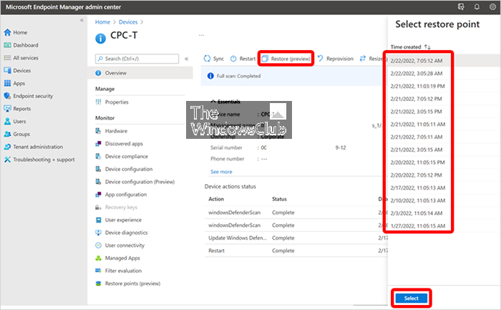The width and height of the screenshot is (501, 310).
Task: Select restore point 2/21/2022, 11:05:11 AM
Action: tap(444, 125)
